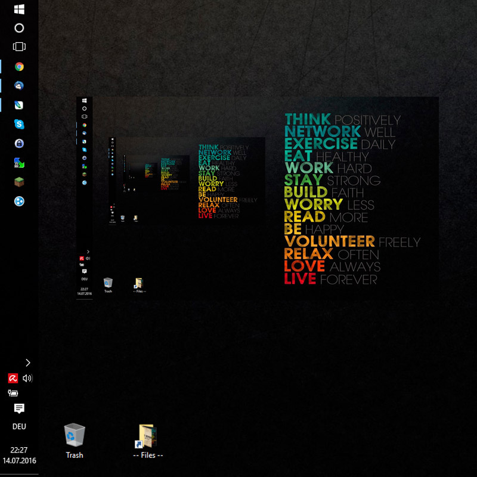Launch the blue-green arrows transfer app
Viewport: 477px width, 477px height.
(19, 163)
